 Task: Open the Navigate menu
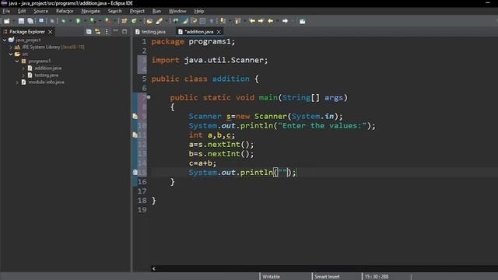click(90, 11)
